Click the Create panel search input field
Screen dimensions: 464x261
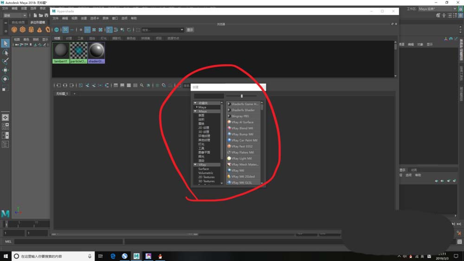[x=209, y=96]
